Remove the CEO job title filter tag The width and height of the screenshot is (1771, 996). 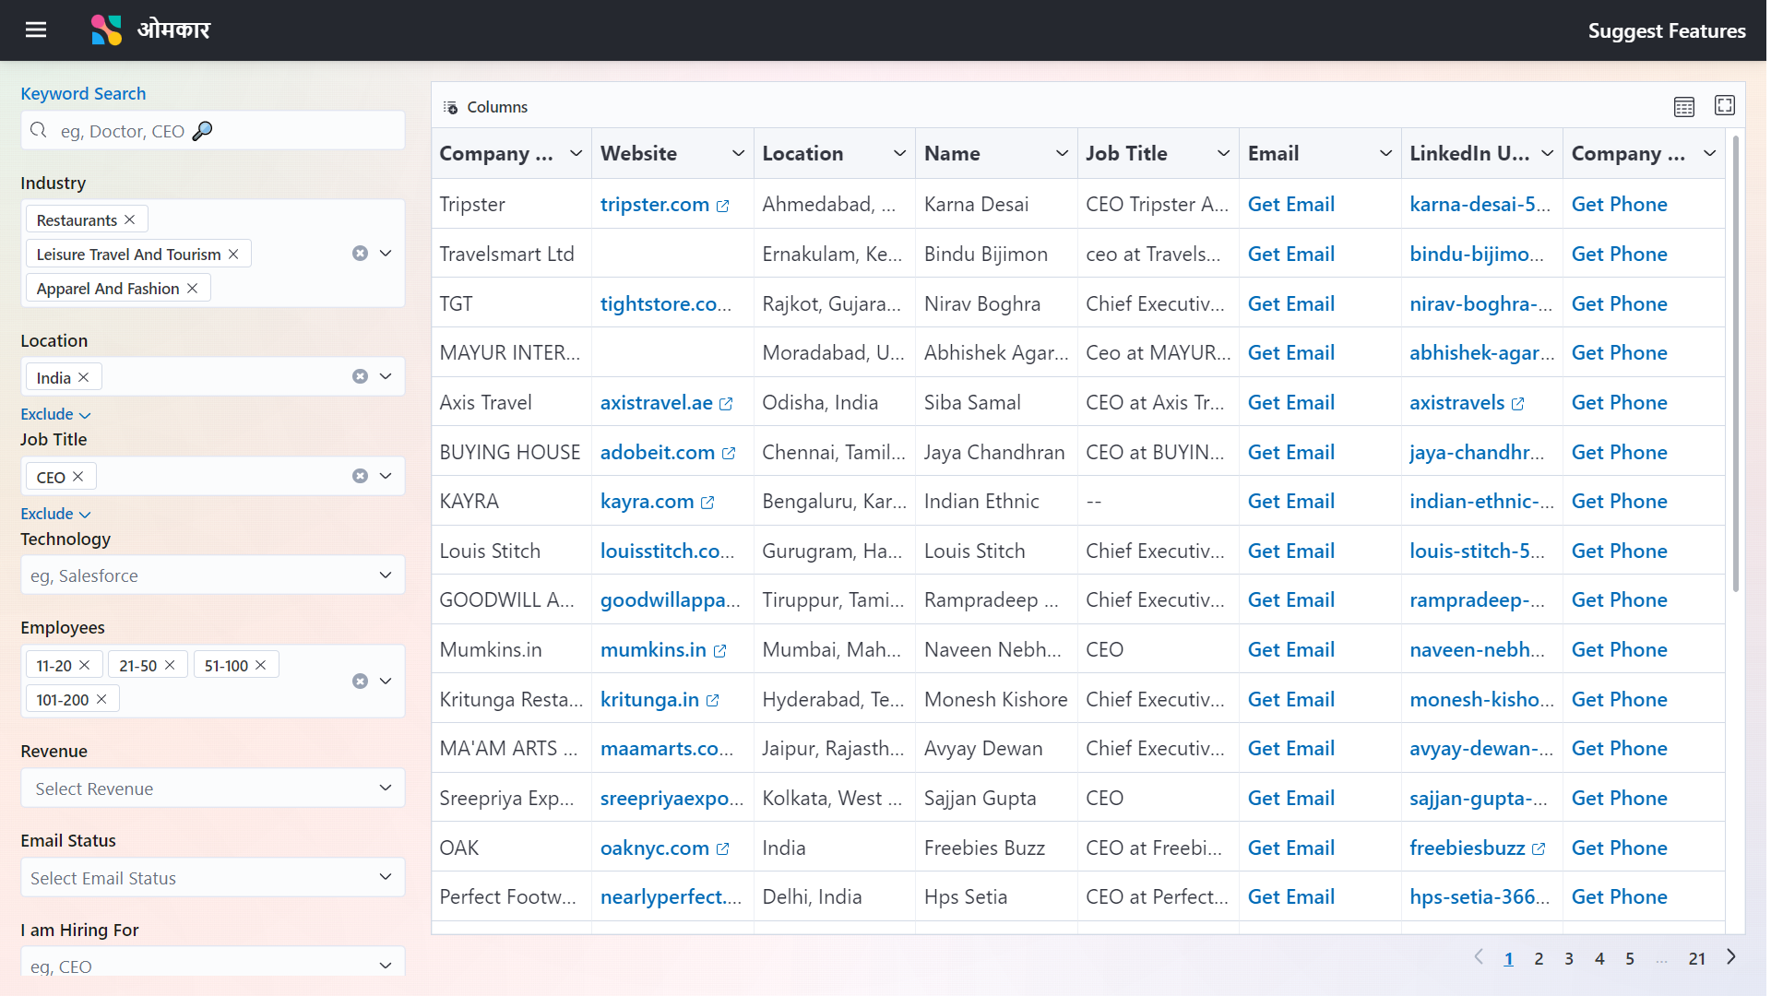(x=77, y=477)
